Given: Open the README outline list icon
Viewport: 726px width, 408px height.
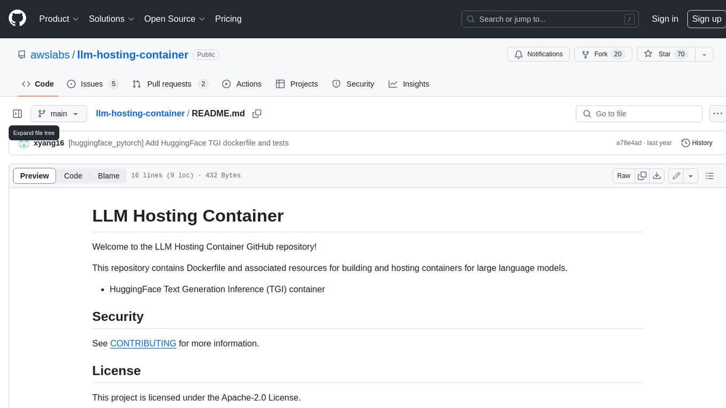Looking at the screenshot, I should (709, 176).
